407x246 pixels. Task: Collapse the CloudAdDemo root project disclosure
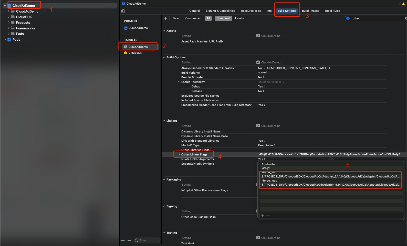(x=5, y=6)
